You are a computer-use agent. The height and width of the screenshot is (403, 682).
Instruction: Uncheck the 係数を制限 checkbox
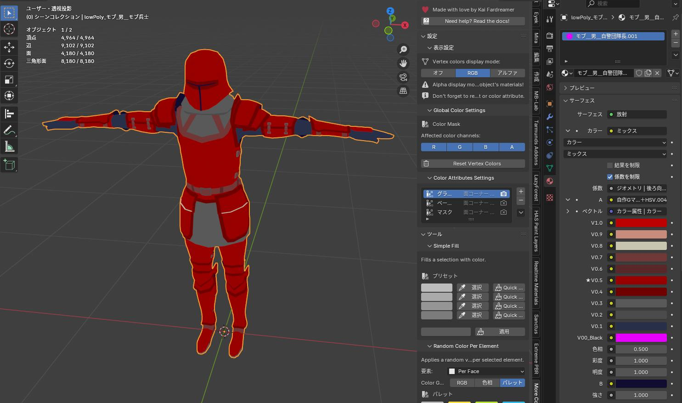610,177
